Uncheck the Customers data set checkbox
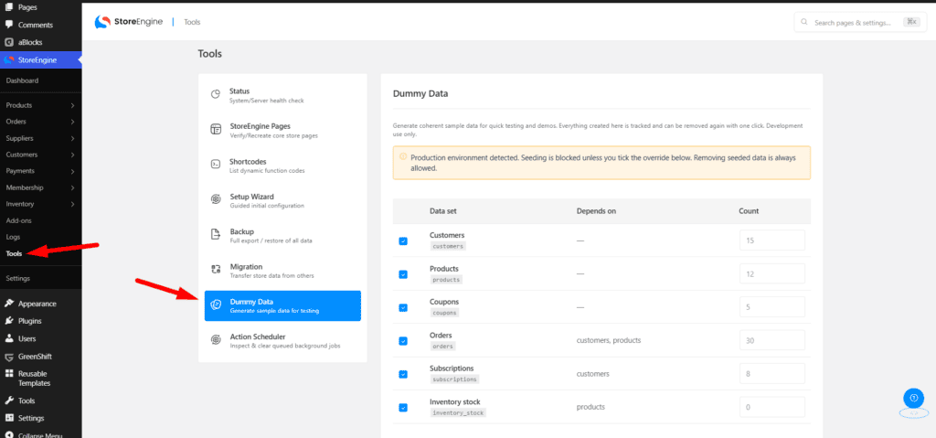 [x=403, y=240]
